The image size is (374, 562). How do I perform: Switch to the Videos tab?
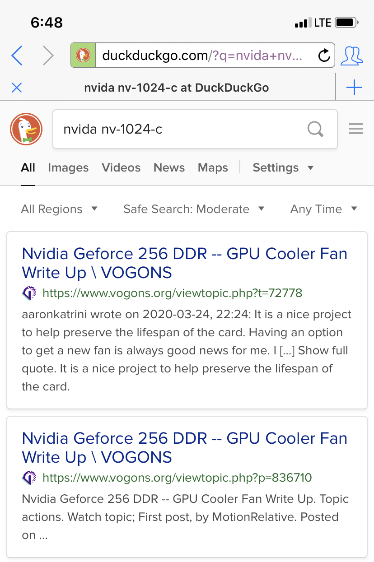pos(121,167)
